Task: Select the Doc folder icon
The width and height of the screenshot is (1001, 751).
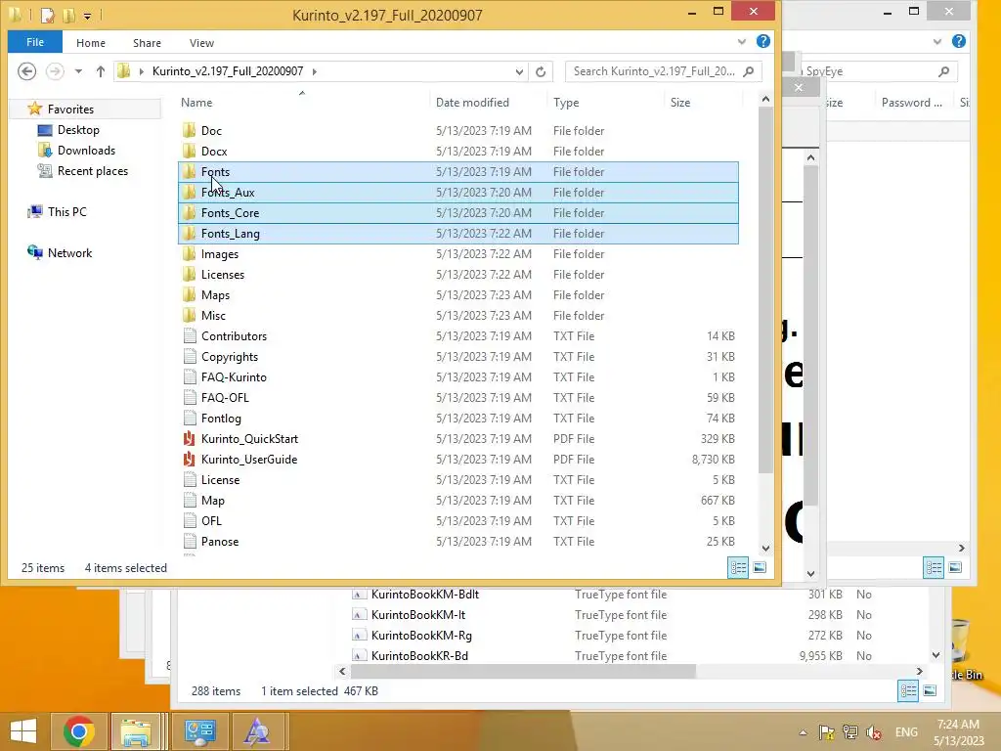Action: coord(189,130)
